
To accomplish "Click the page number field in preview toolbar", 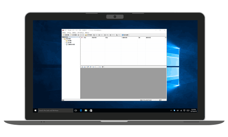I will 97,67.
